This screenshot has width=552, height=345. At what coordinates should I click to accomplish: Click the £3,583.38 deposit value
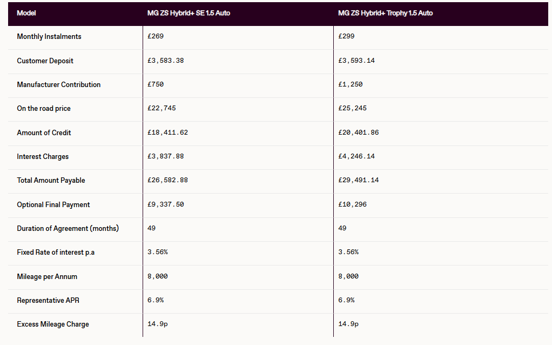click(x=165, y=61)
